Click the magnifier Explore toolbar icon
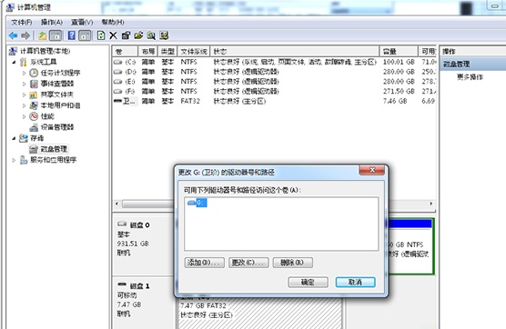 point(151,35)
